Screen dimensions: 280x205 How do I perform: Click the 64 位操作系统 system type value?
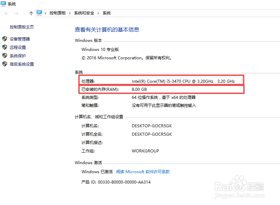coord(164,97)
